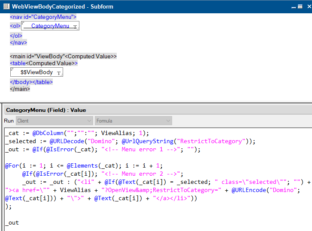Restore the WebViewBodyCategorized subform window
Viewport: 312px width, 231px height.
coord(300,6)
